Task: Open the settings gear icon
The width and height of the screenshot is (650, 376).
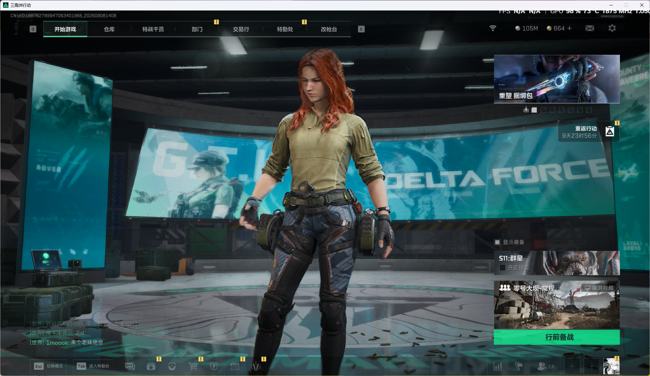Action: point(612,28)
